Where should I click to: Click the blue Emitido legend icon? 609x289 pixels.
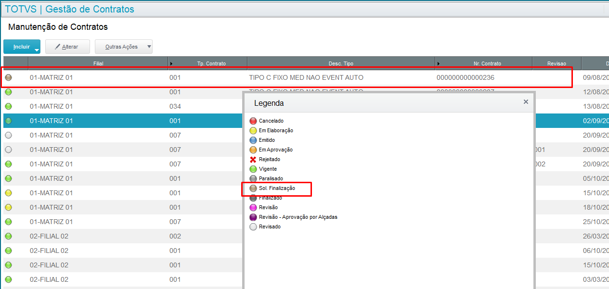point(253,140)
